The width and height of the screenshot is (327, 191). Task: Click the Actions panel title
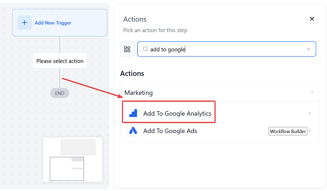click(x=135, y=19)
